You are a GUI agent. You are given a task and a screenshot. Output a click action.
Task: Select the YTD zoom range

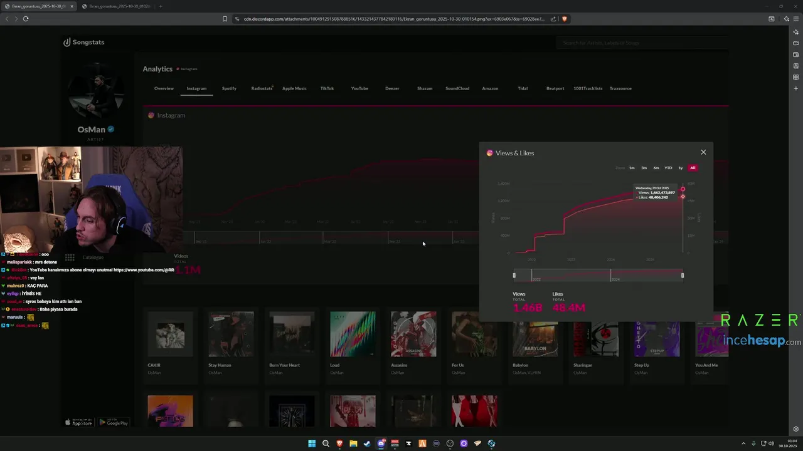[668, 168]
